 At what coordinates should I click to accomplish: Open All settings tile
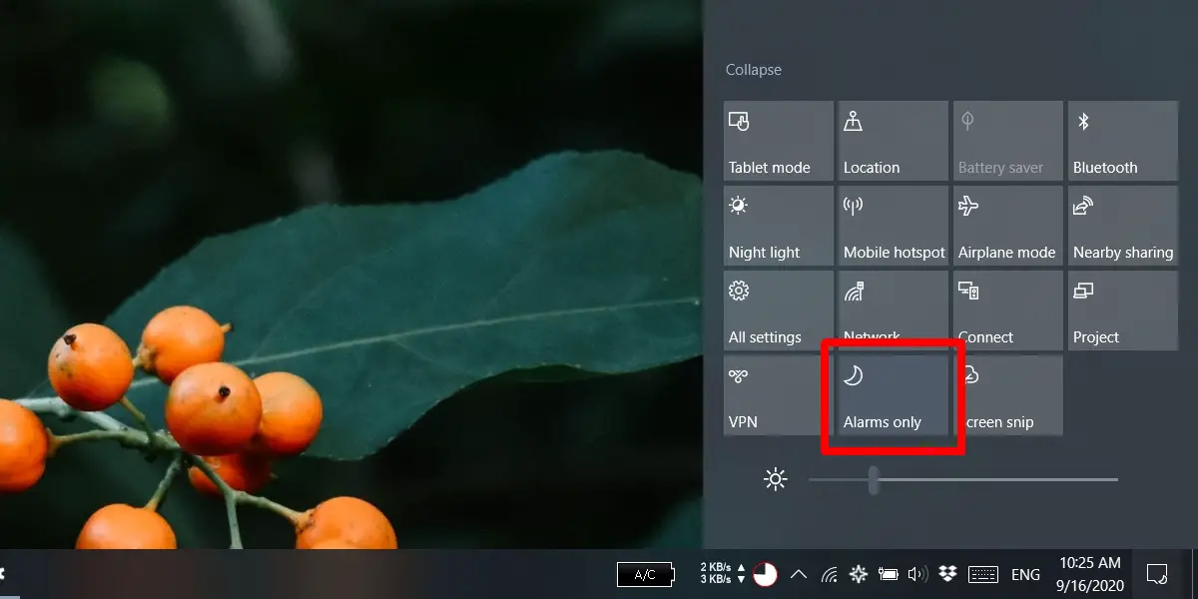point(778,310)
